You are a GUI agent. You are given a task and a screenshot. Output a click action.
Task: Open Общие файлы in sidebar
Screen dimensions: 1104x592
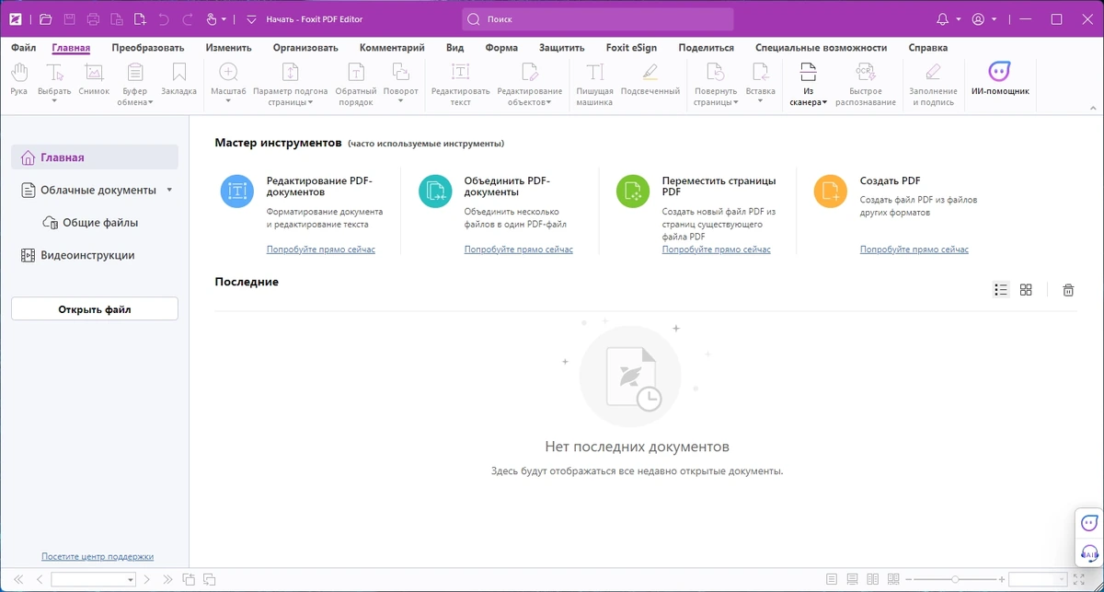(100, 223)
